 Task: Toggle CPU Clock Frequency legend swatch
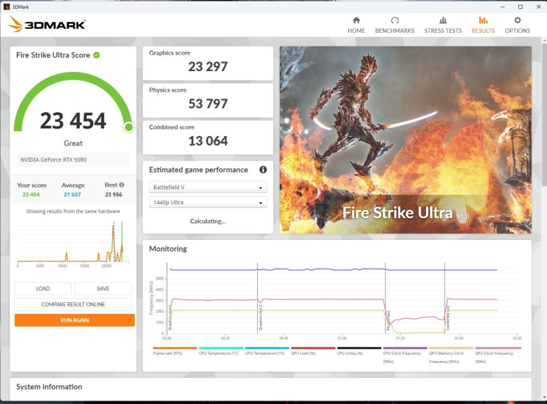coord(405,348)
